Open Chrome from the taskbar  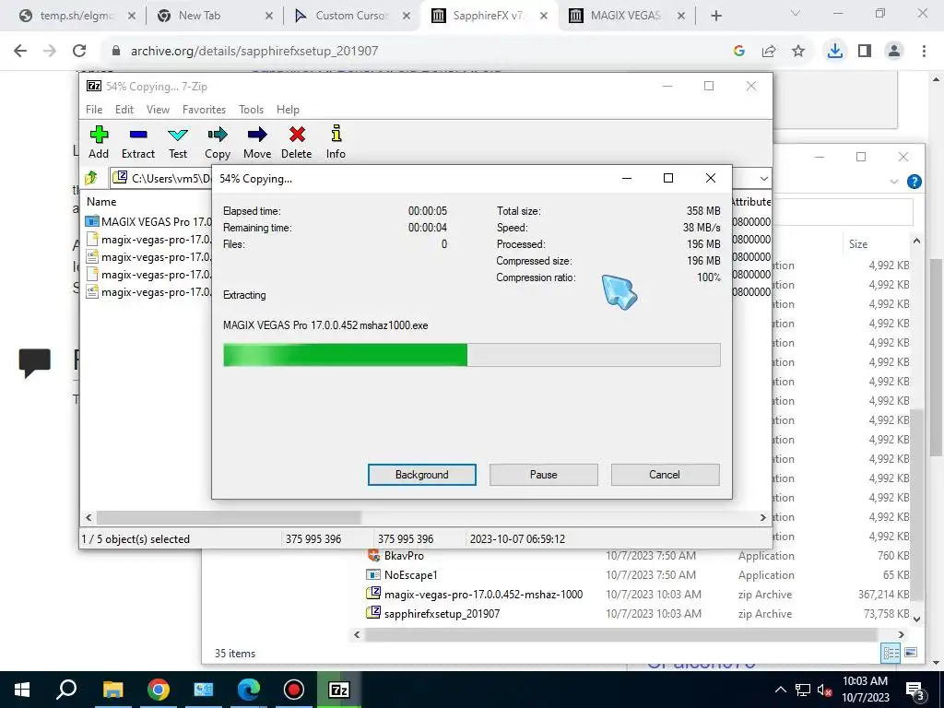pyautogui.click(x=159, y=690)
